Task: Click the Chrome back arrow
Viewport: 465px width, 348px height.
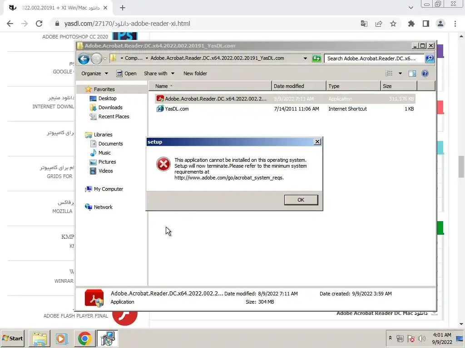Action: [x=10, y=24]
